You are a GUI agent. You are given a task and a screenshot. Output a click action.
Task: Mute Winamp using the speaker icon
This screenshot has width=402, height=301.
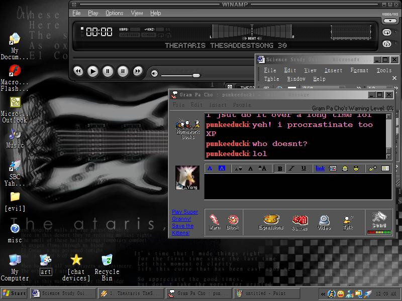(x=154, y=74)
